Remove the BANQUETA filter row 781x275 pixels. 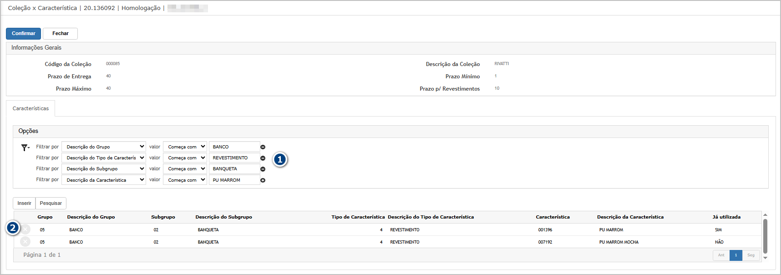[263, 169]
